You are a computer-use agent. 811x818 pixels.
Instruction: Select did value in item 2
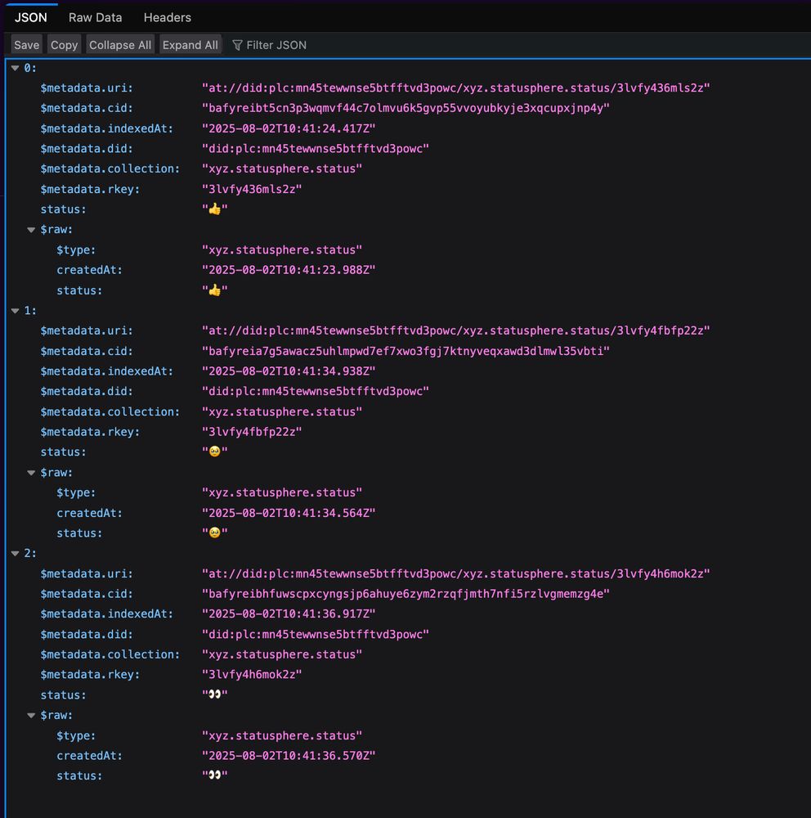coord(316,635)
